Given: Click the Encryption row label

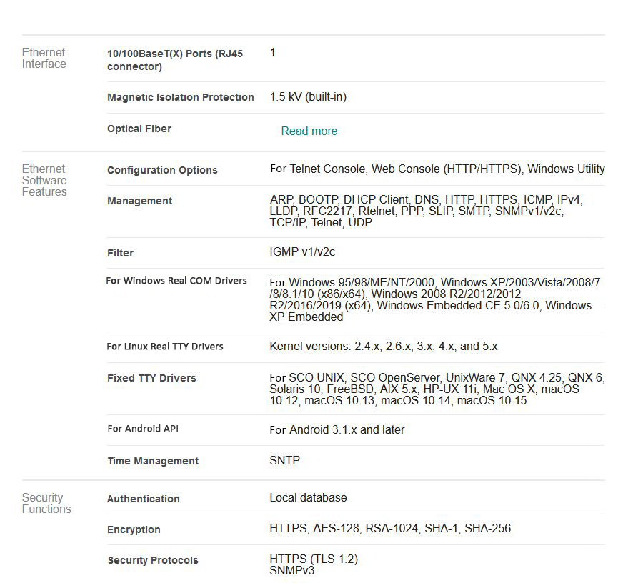Looking at the screenshot, I should click(x=134, y=530).
